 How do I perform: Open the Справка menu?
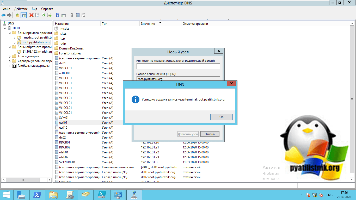coord(47,9)
